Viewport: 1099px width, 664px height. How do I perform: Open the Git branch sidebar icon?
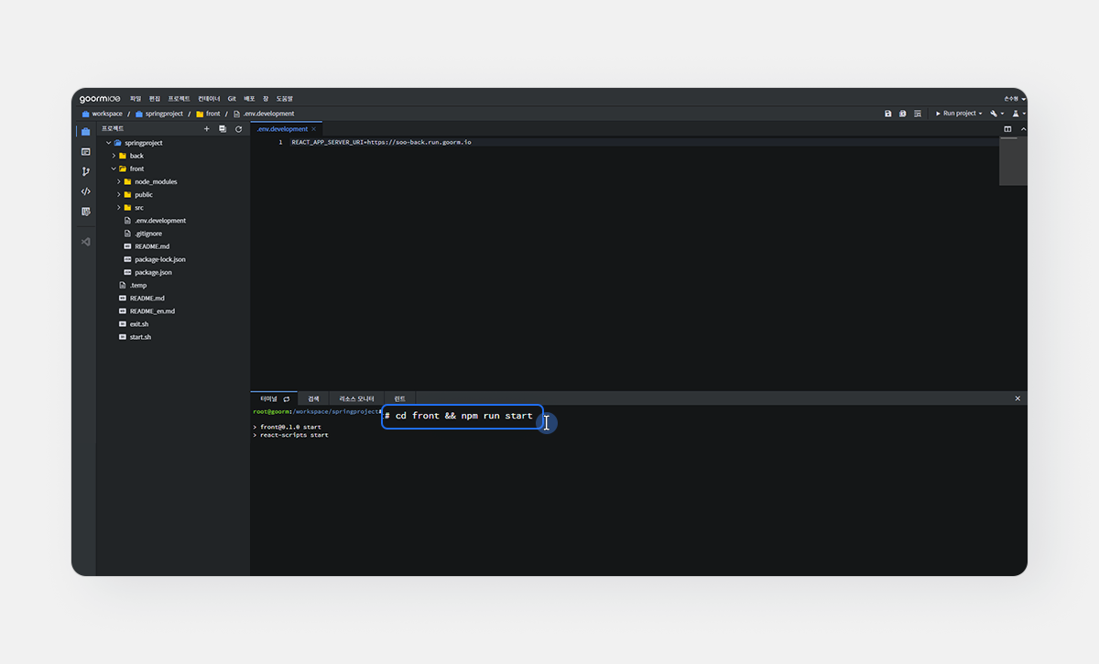[85, 171]
